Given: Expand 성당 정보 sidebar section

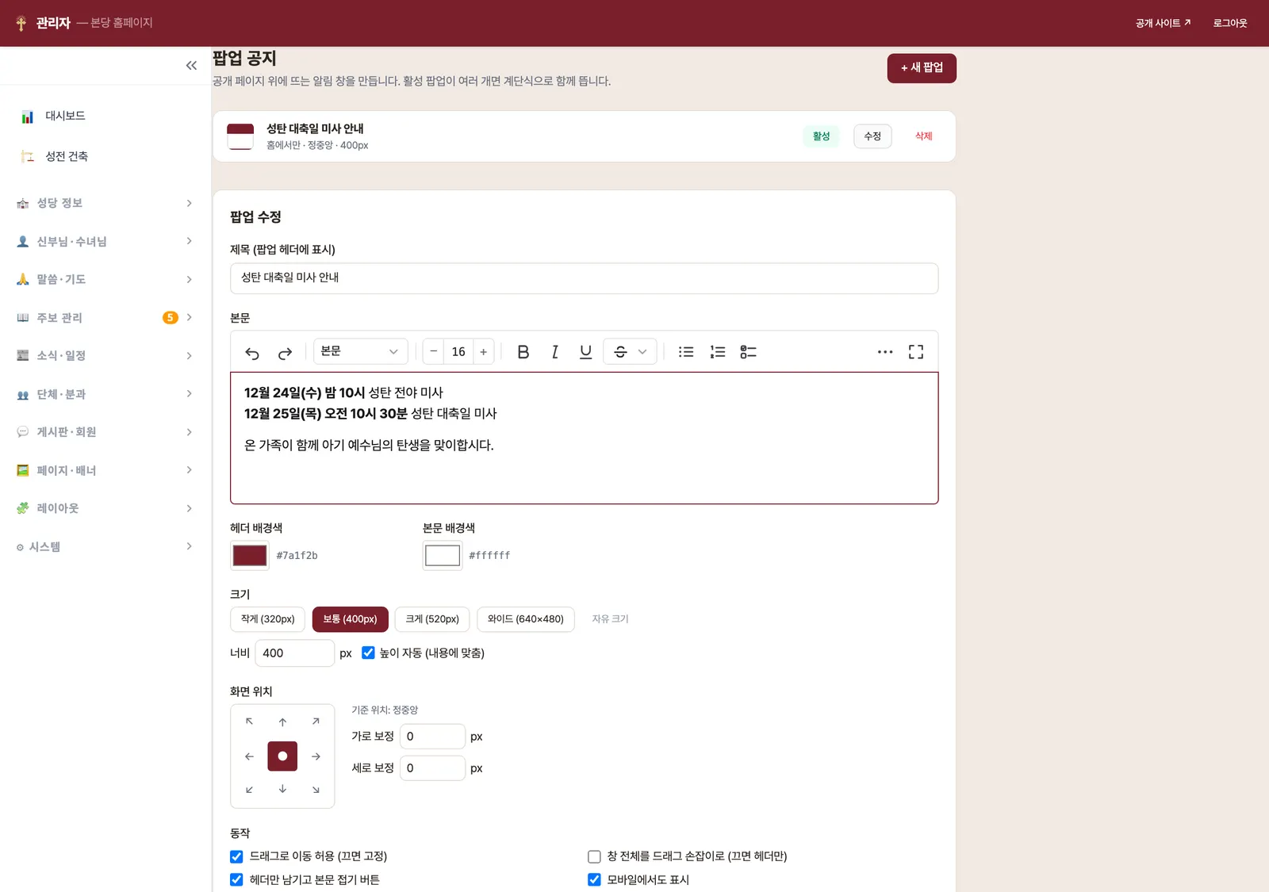Looking at the screenshot, I should pyautogui.click(x=105, y=203).
